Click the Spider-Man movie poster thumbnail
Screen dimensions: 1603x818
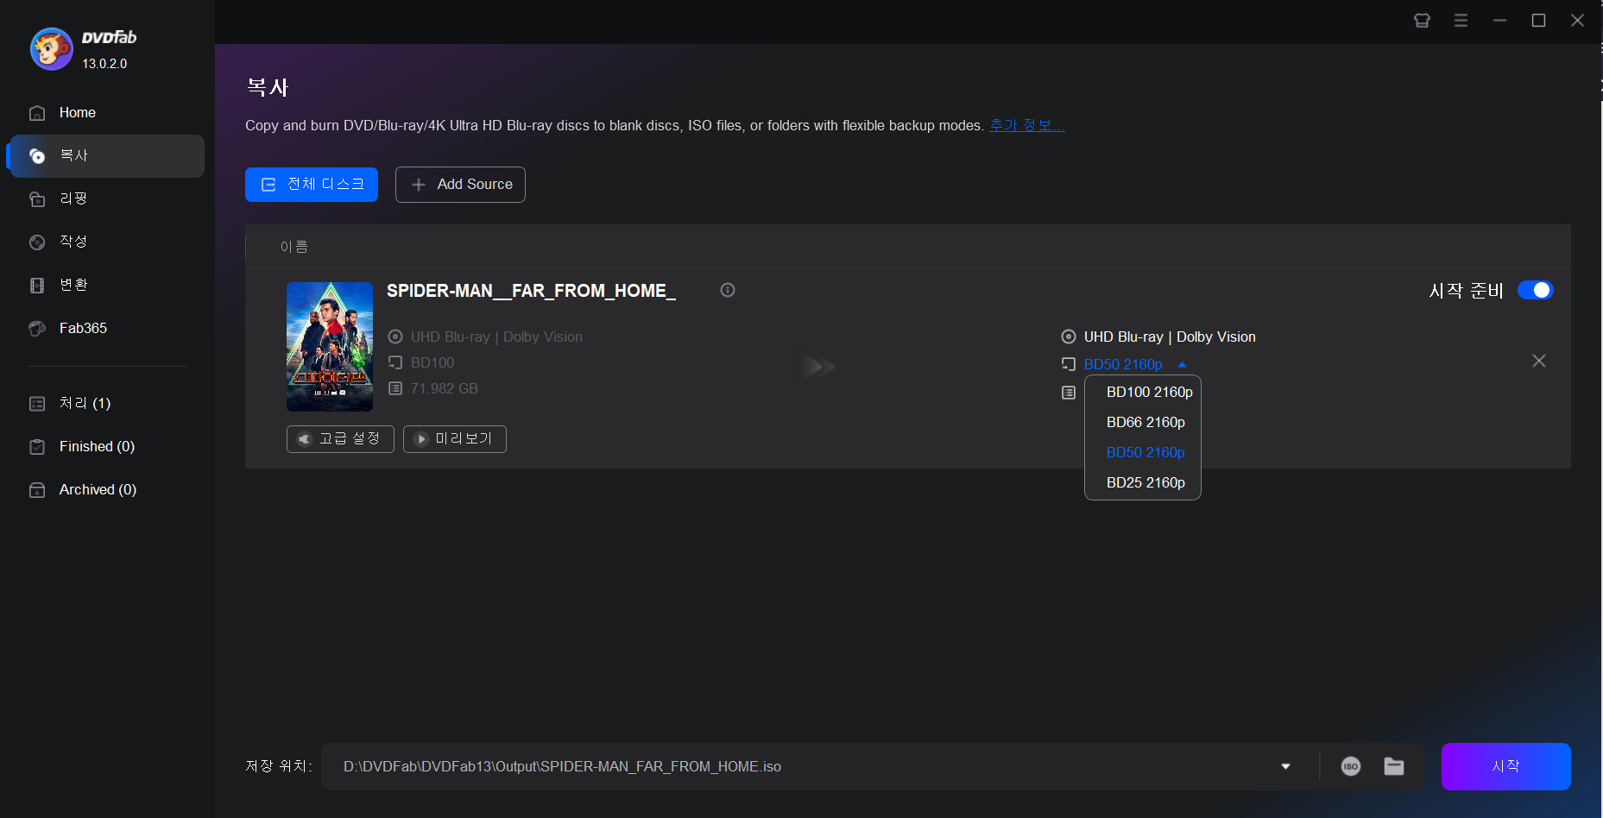330,347
